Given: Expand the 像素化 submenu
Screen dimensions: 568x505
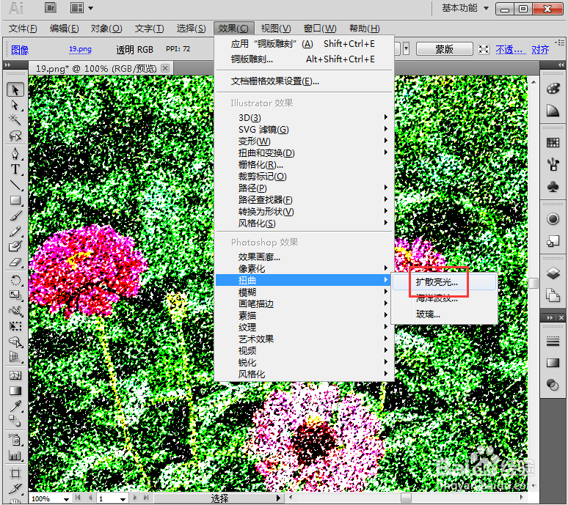Looking at the screenshot, I should pyautogui.click(x=305, y=268).
